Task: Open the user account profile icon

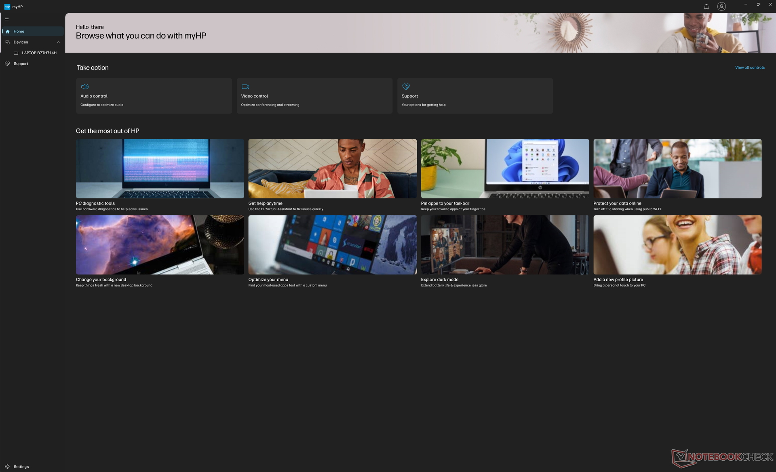Action: pyautogui.click(x=721, y=6)
